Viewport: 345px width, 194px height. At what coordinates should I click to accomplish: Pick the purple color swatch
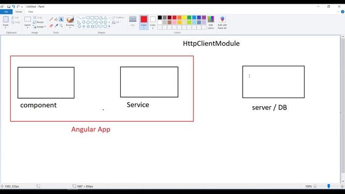click(x=204, y=18)
